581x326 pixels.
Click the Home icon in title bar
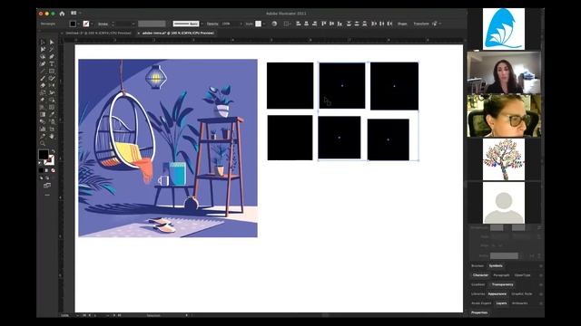point(62,14)
